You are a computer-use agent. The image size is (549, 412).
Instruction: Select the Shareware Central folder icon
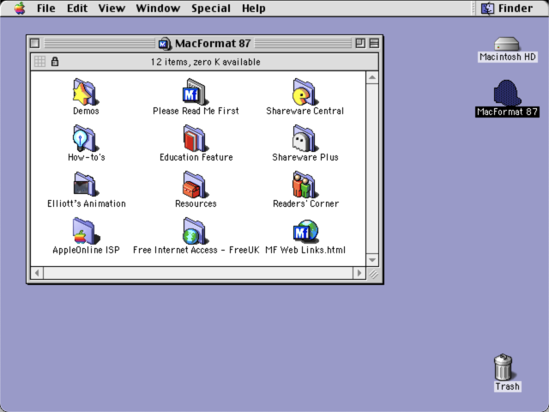coord(305,92)
